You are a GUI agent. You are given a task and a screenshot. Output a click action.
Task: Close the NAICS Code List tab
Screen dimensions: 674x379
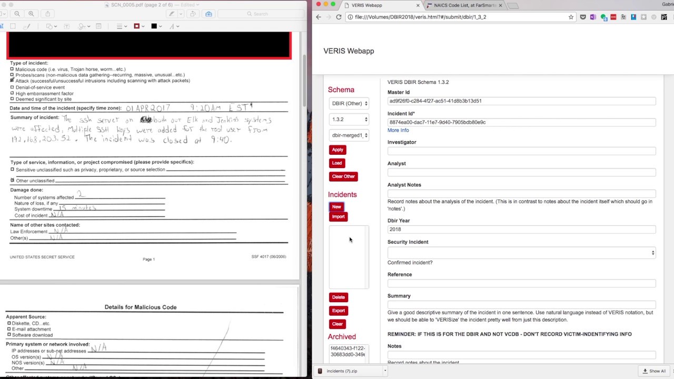(x=500, y=5)
